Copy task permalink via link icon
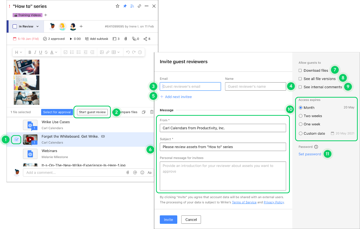The image size is (360, 229). click(x=139, y=6)
